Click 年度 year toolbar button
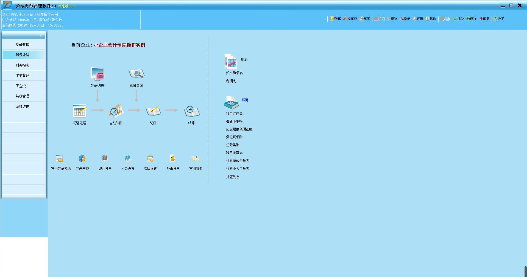 click(x=365, y=19)
